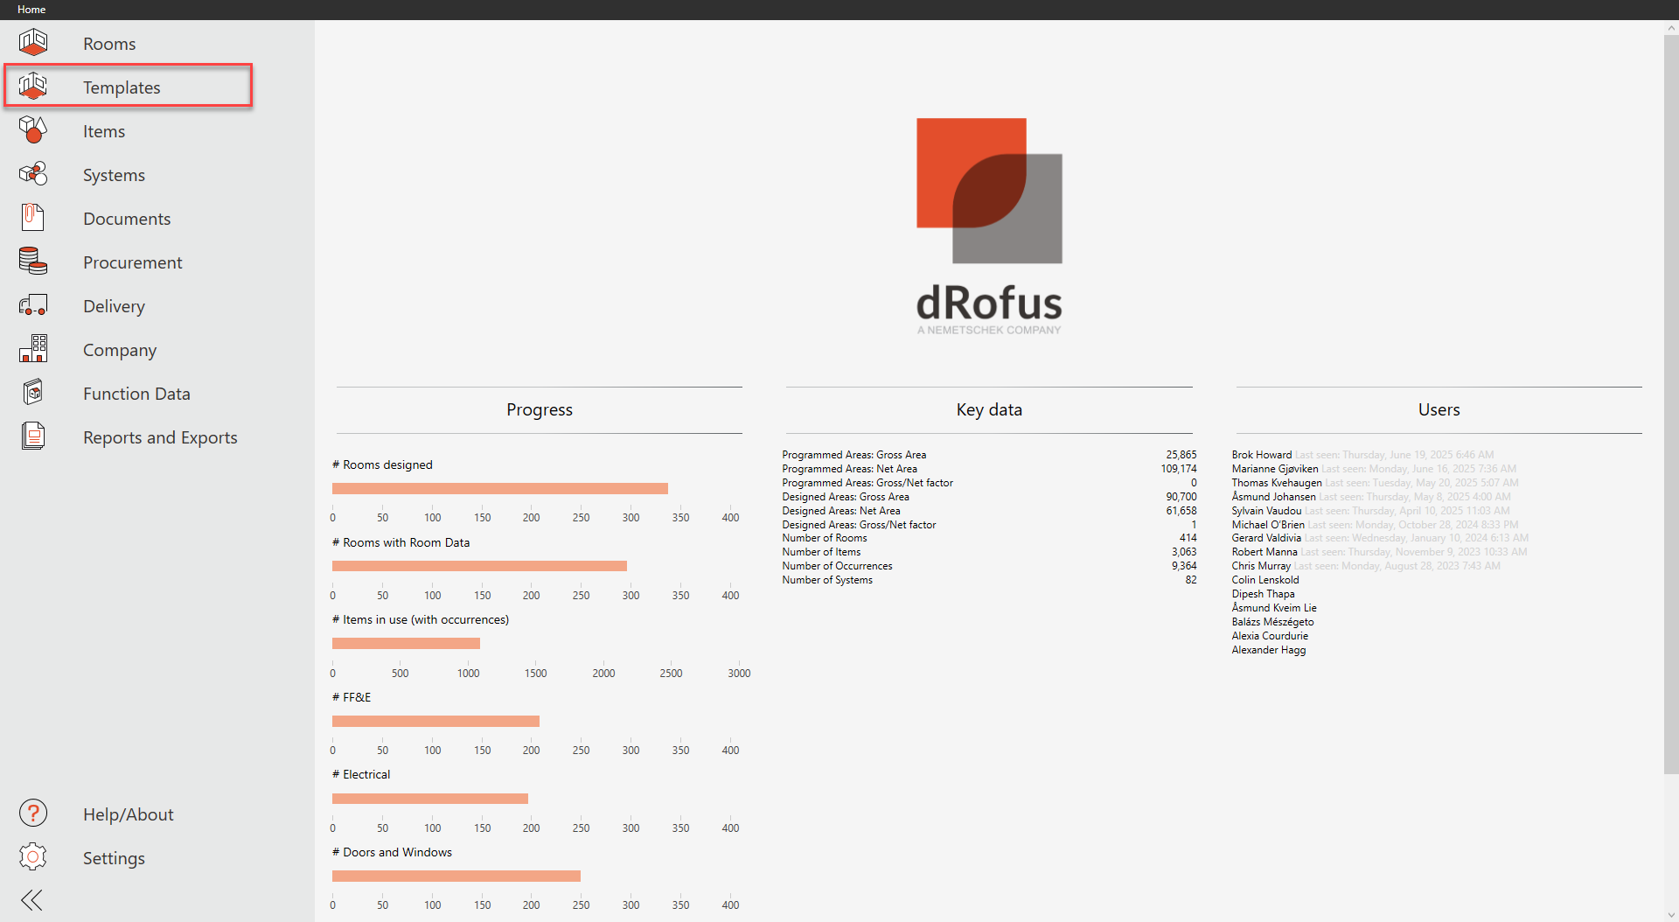Screen dimensions: 1679x922
Task: Select the Items icon
Action: tap(33, 130)
